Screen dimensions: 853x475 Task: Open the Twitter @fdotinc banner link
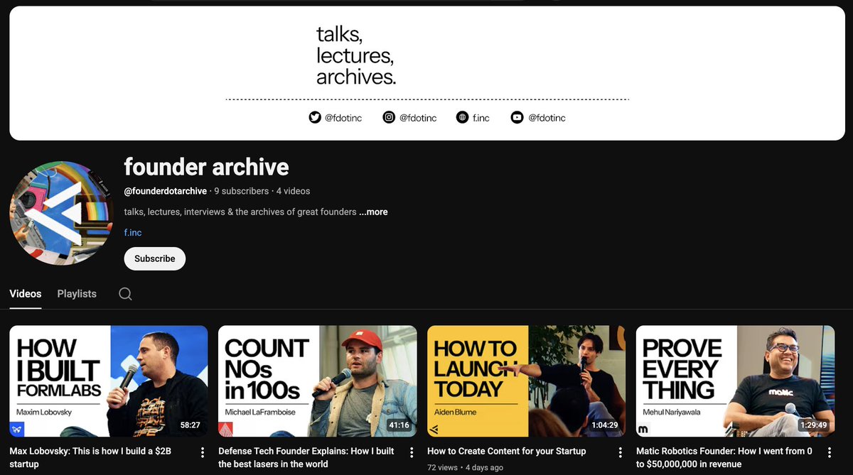(336, 118)
